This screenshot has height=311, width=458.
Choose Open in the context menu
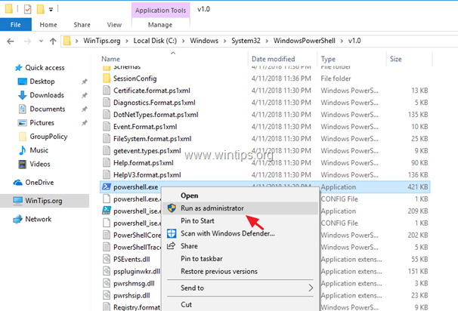click(x=189, y=196)
